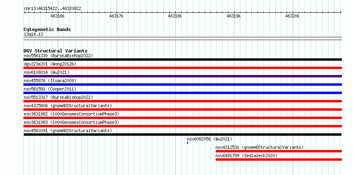Viewport: 353px width, 175px height.
Task: Click red bar under nsv4225806
Action: pos(182,110)
